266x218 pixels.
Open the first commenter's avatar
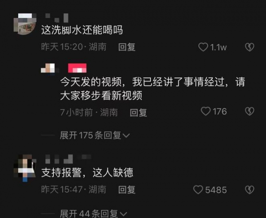click(x=25, y=24)
